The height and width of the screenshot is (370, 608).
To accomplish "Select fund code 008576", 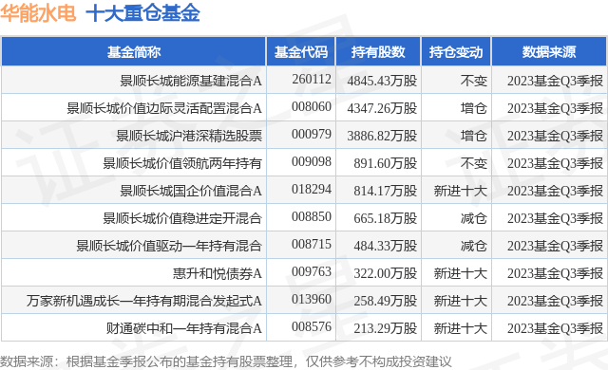I will click(312, 326).
